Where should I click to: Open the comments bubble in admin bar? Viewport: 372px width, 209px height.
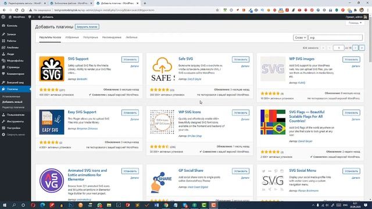pyautogui.click(x=30, y=17)
